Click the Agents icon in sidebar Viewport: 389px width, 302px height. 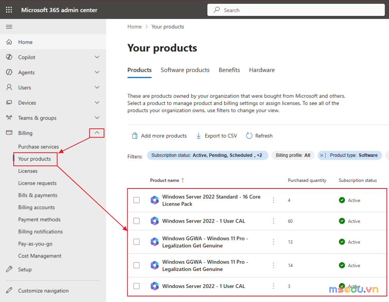(x=9, y=72)
